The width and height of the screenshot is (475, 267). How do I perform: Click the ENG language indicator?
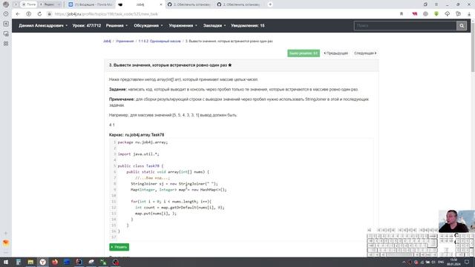click(441, 262)
